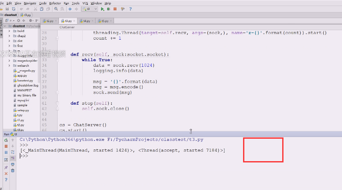Open the t3 run configuration dropdown

pyautogui.click(x=89, y=9)
